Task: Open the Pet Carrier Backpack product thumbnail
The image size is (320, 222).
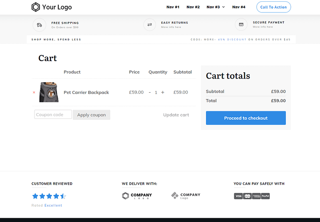Action: pyautogui.click(x=49, y=92)
